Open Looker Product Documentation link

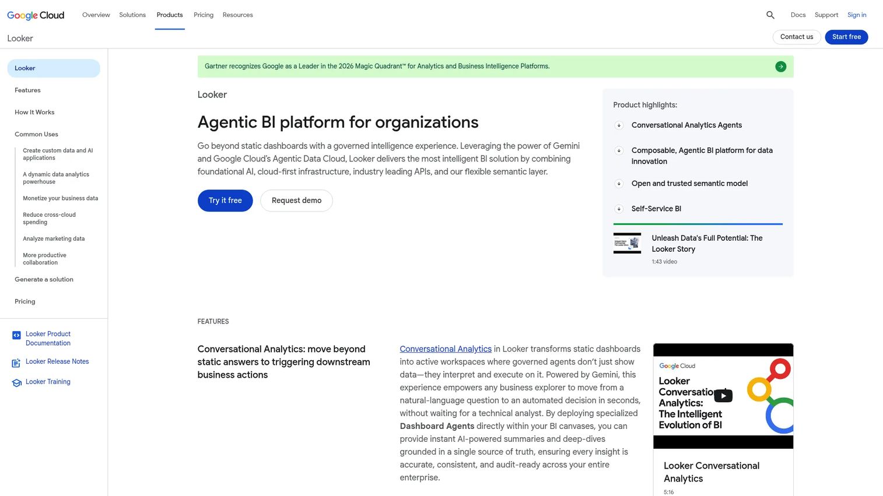click(48, 339)
